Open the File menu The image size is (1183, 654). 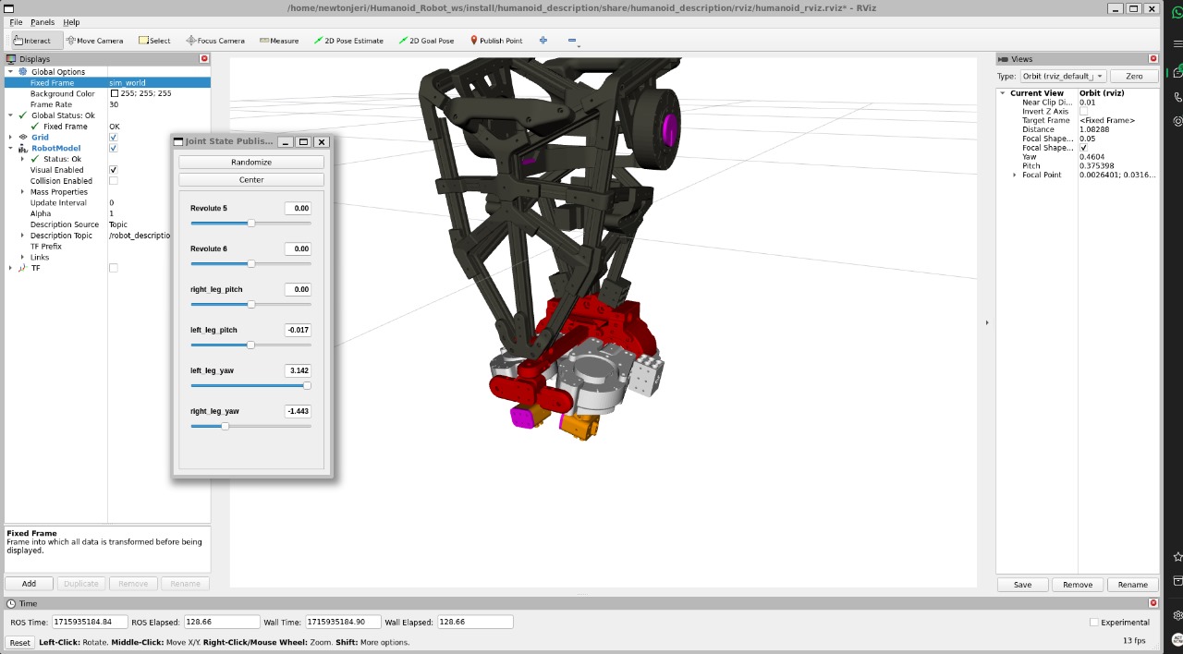(16, 22)
